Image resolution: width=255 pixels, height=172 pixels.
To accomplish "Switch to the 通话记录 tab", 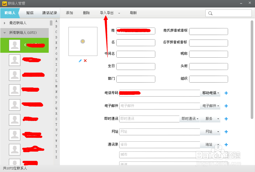I will pos(49,13).
